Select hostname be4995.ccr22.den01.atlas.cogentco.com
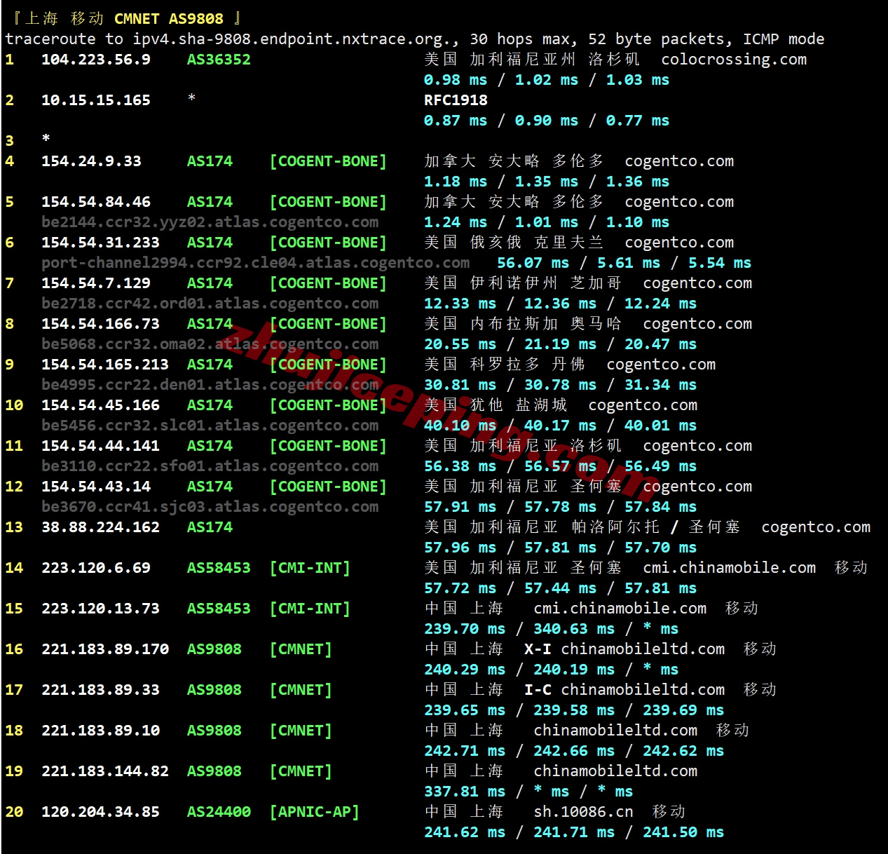 click(210, 385)
